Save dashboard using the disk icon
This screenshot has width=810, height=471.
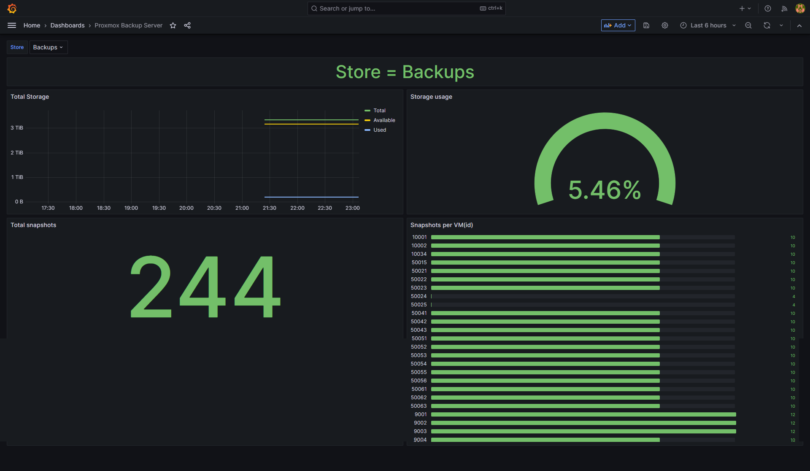(x=646, y=25)
